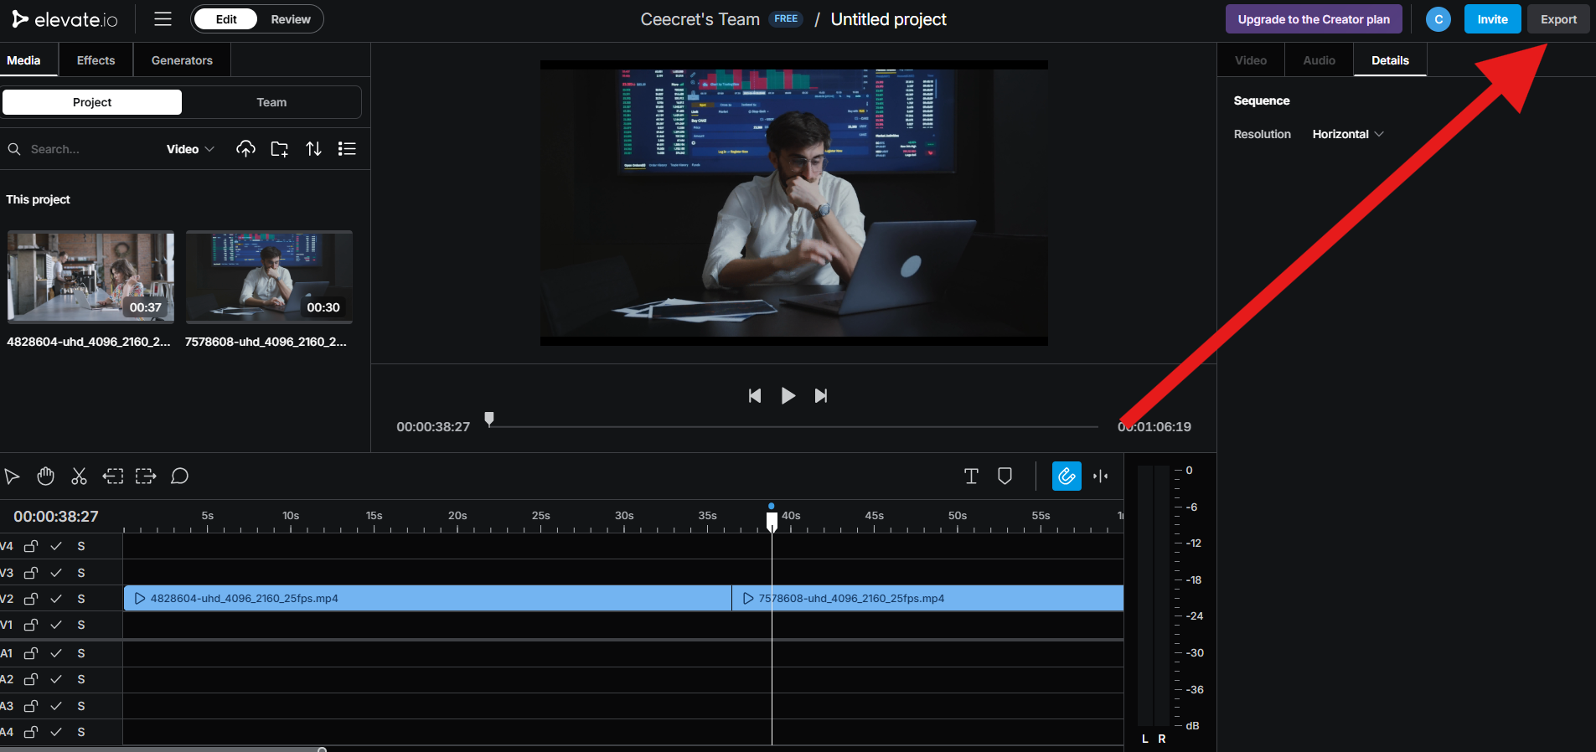This screenshot has width=1596, height=752.
Task: Select the 7578608-uhd clip on timeline
Action: (927, 598)
